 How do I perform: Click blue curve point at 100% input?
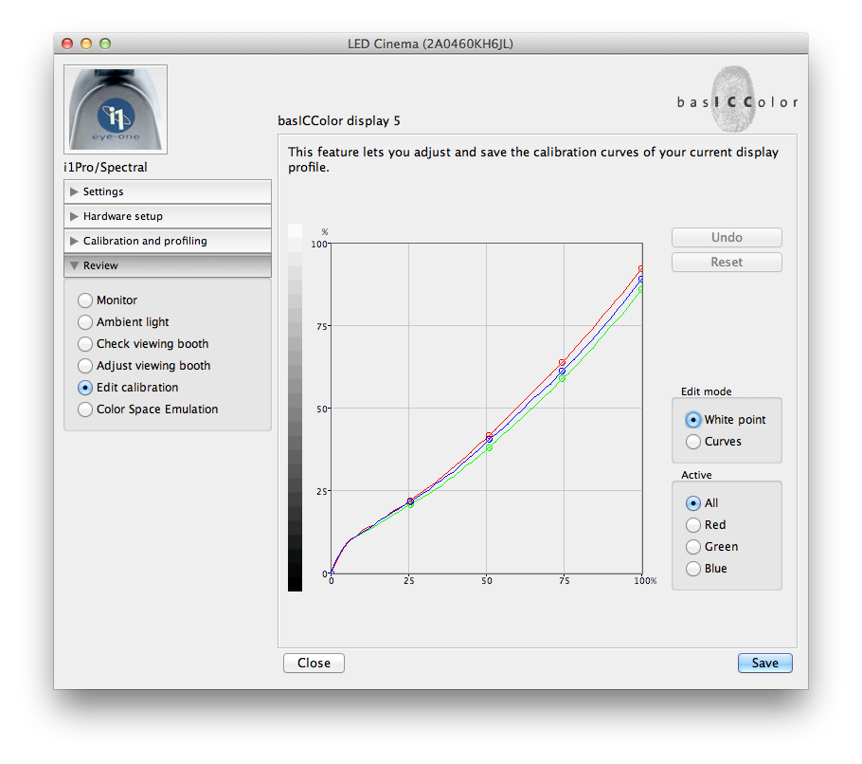641,280
